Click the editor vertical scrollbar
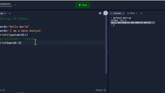Screen dimensions: 165x93 106,45
